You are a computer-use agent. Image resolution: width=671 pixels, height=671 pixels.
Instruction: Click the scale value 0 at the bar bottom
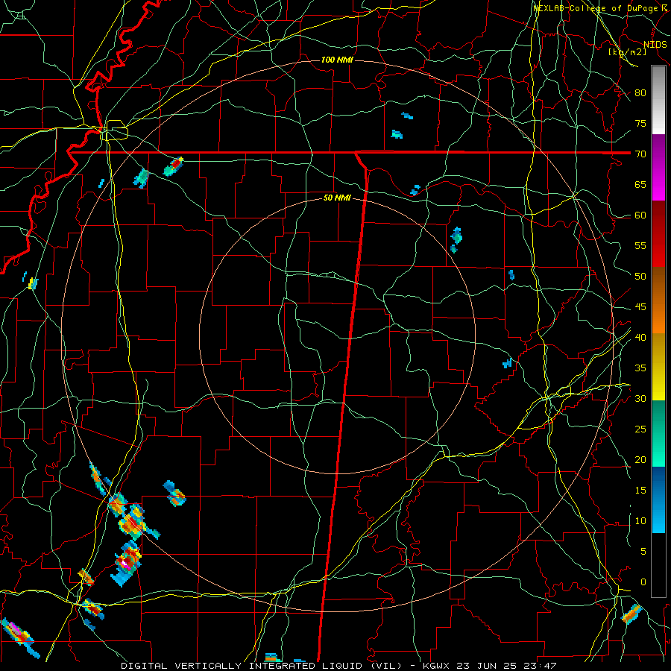pos(643,582)
